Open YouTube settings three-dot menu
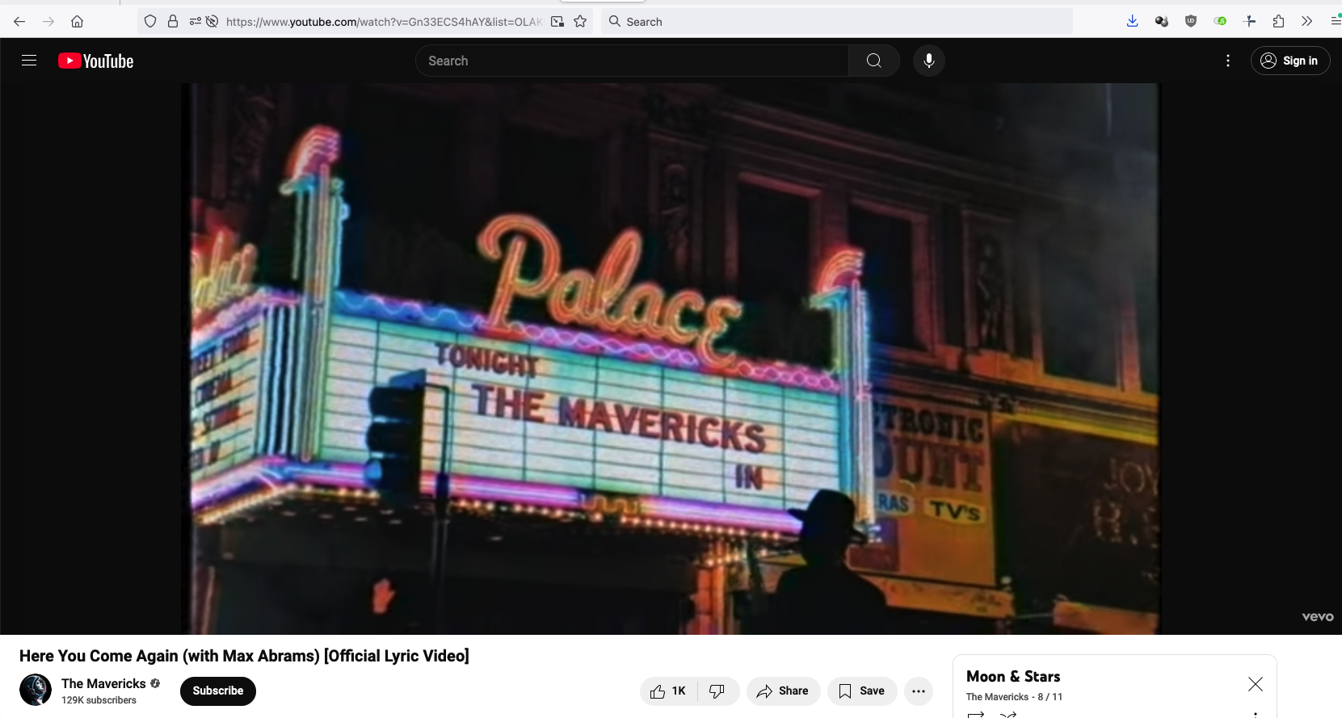 click(1228, 61)
